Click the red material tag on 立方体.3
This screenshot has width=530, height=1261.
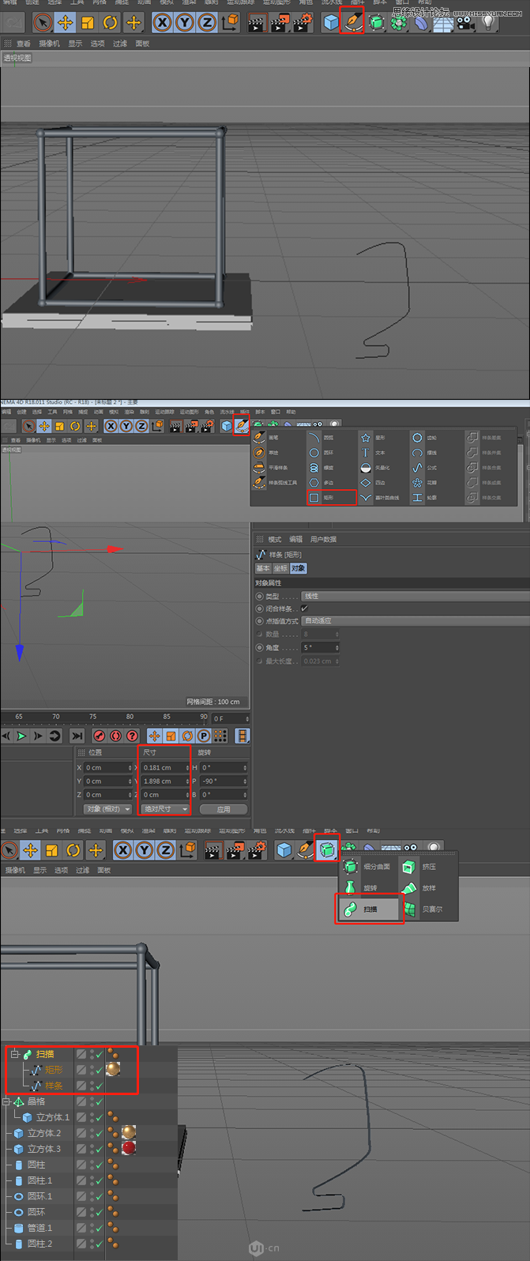[129, 1148]
